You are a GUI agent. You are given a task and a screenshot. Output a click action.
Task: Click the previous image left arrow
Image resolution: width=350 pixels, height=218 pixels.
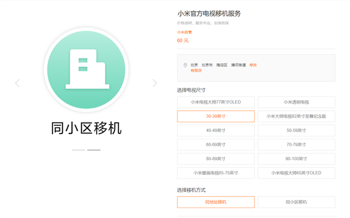point(17,83)
